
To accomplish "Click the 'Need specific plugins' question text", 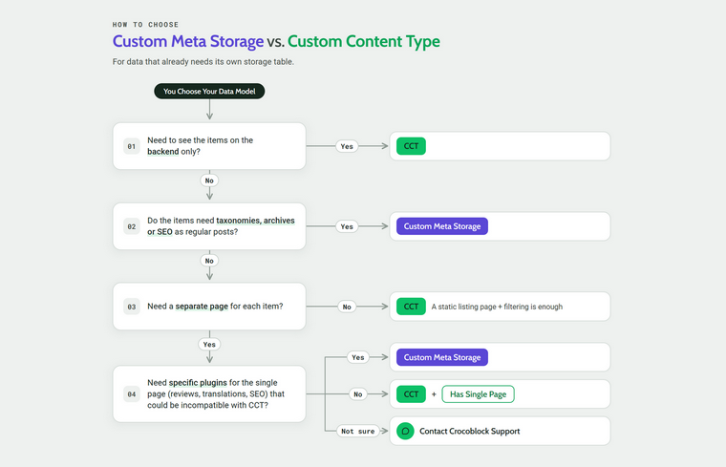I will point(216,393).
